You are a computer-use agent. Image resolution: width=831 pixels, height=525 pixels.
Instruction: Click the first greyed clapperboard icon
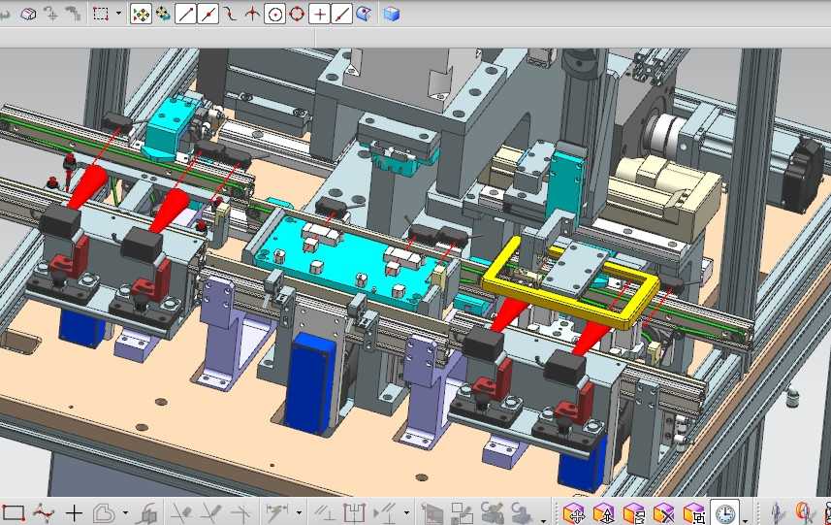point(431,513)
